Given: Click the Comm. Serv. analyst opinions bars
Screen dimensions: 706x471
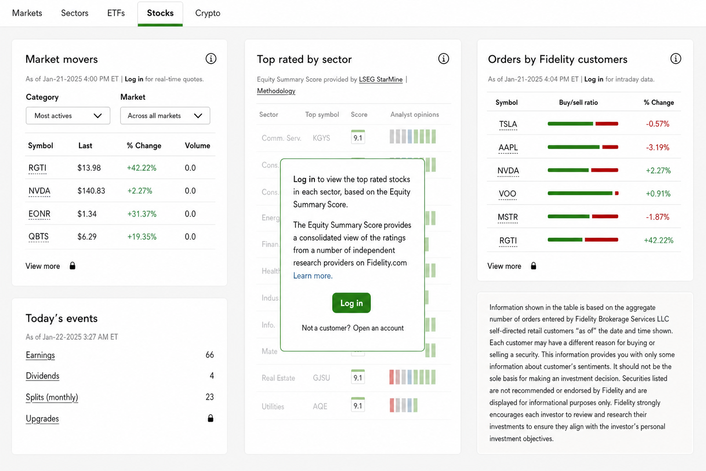Looking at the screenshot, I should [412, 137].
